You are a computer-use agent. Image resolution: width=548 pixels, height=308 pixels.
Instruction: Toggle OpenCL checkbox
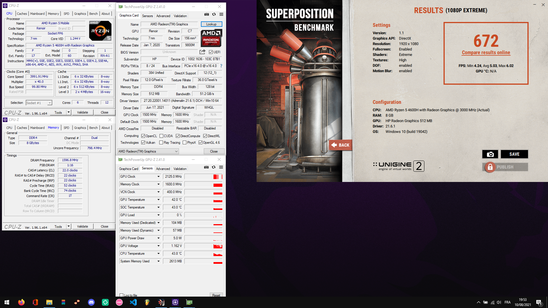(x=143, y=136)
